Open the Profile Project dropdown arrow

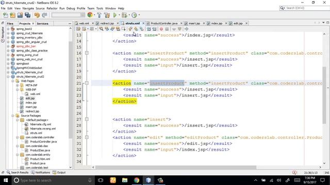139,15
